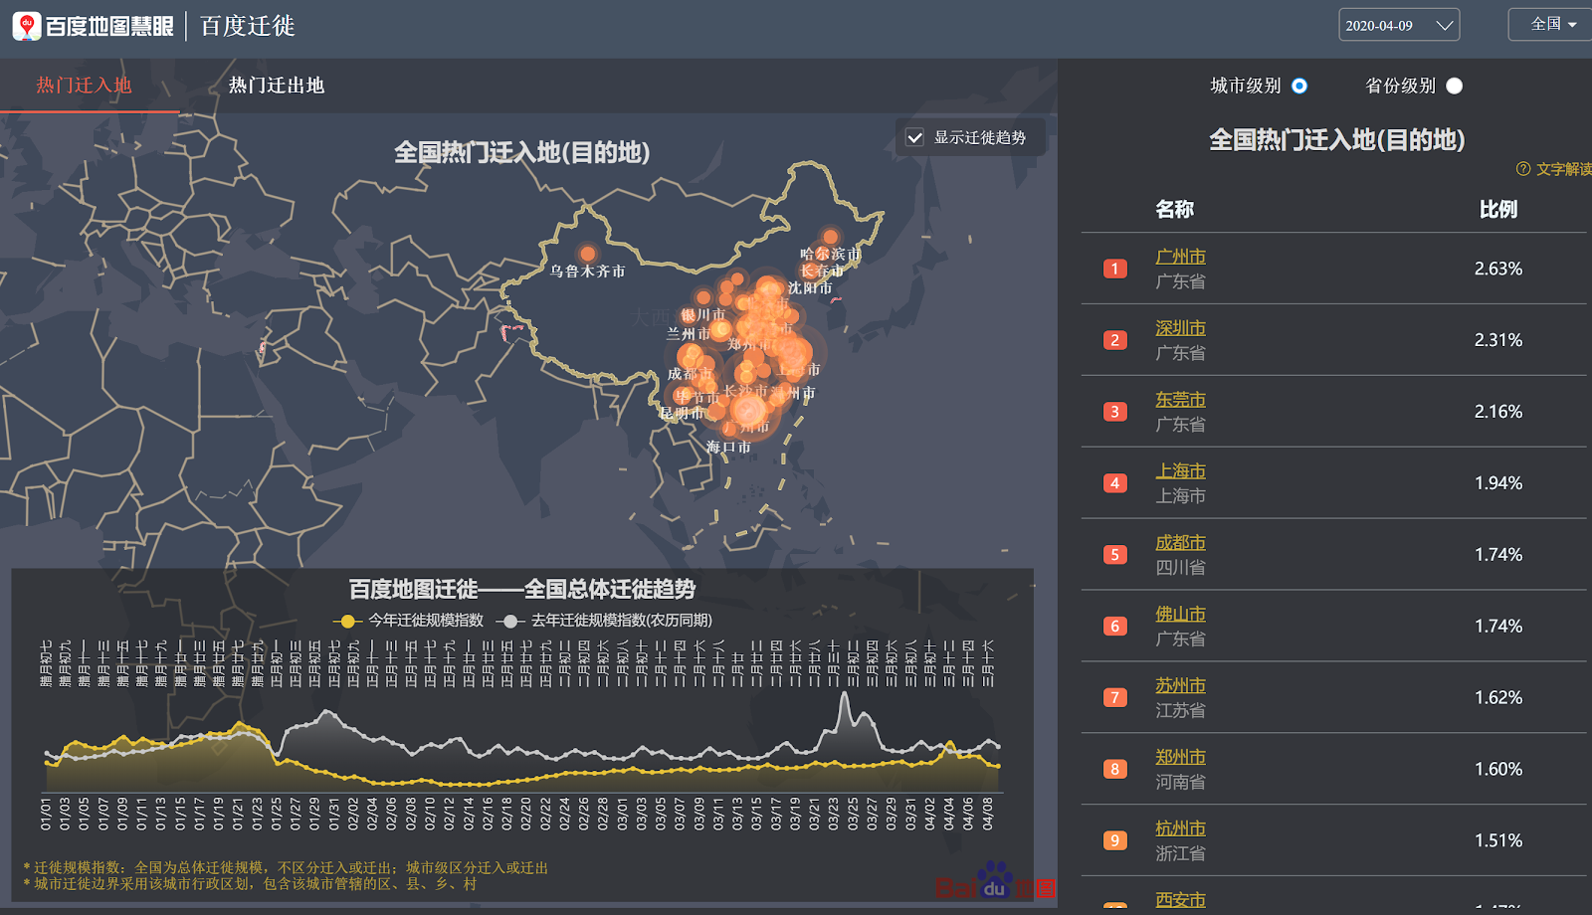Click the 成都市 label on the map
The image size is (1592, 915).
pos(690,374)
